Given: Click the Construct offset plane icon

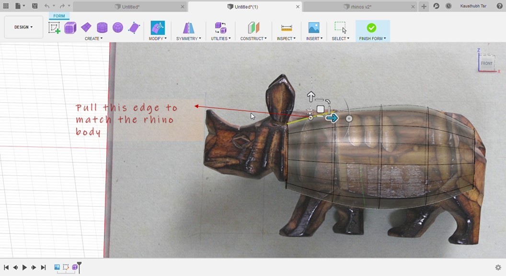Looking at the screenshot, I should coord(253,28).
